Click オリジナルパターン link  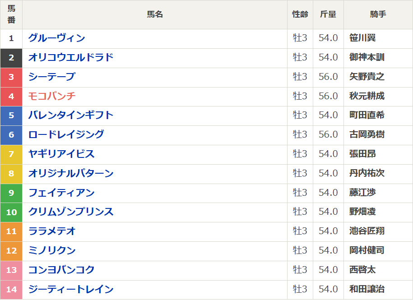point(70,173)
